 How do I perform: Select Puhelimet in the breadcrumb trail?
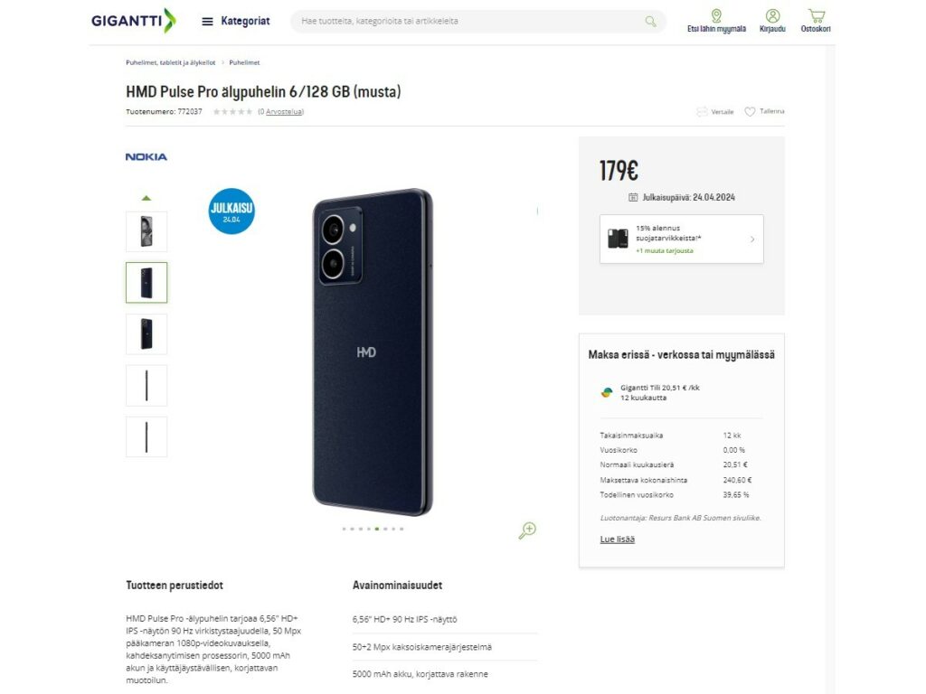pos(244,62)
